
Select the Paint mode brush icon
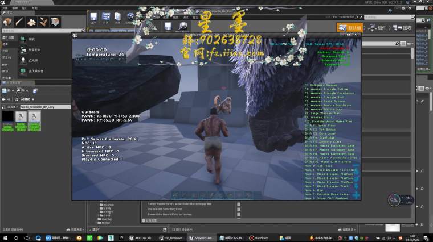19,22
